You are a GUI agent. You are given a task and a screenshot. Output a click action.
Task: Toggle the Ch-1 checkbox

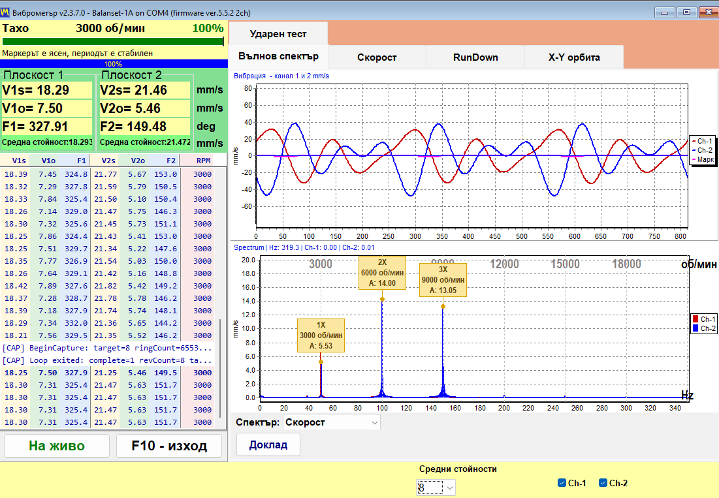pos(562,482)
